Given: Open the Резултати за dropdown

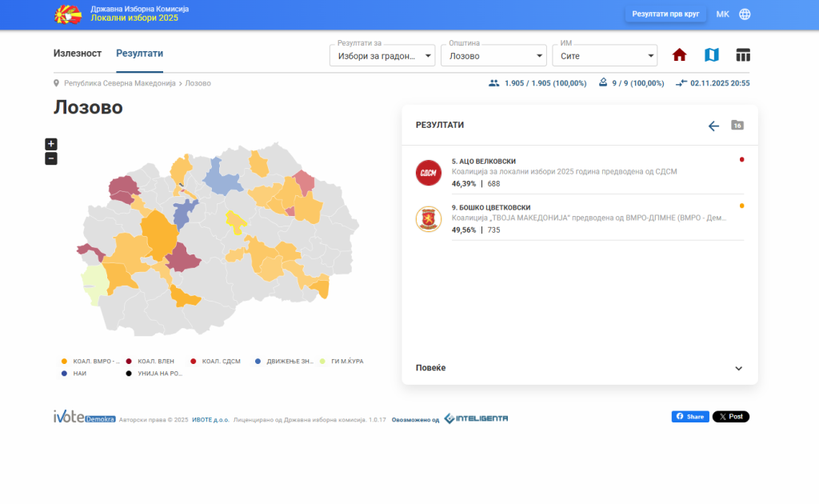Looking at the screenshot, I should pos(382,56).
